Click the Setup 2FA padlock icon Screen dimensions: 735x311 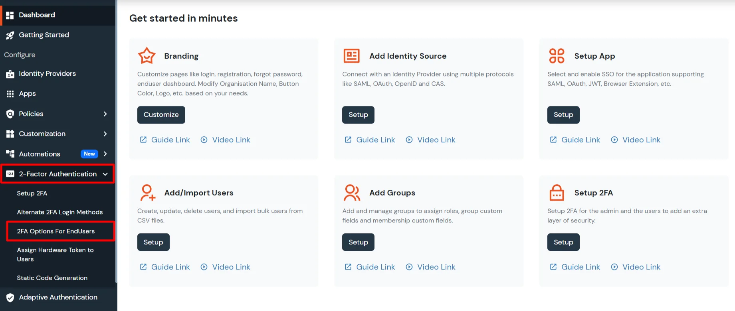click(557, 193)
